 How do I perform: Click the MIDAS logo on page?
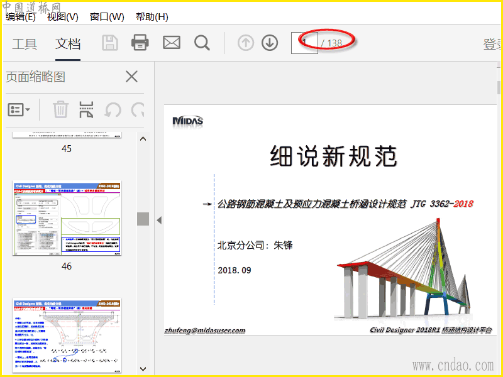(x=187, y=121)
